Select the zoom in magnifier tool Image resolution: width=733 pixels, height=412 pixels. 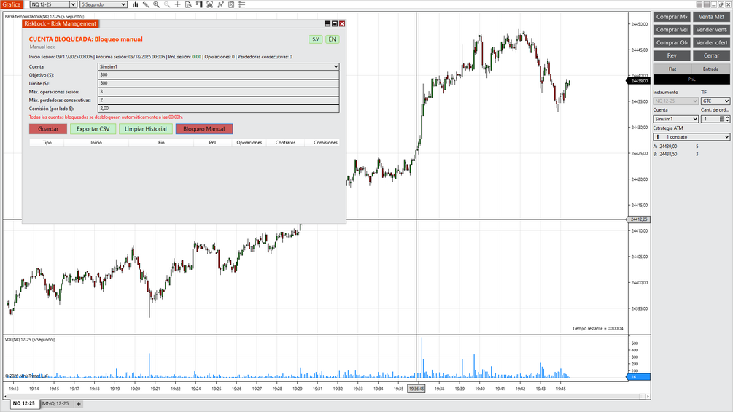tap(156, 4)
